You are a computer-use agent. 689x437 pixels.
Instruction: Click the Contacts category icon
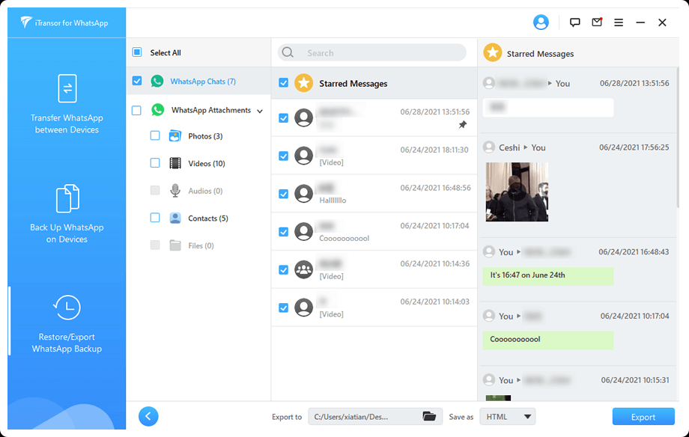point(175,218)
